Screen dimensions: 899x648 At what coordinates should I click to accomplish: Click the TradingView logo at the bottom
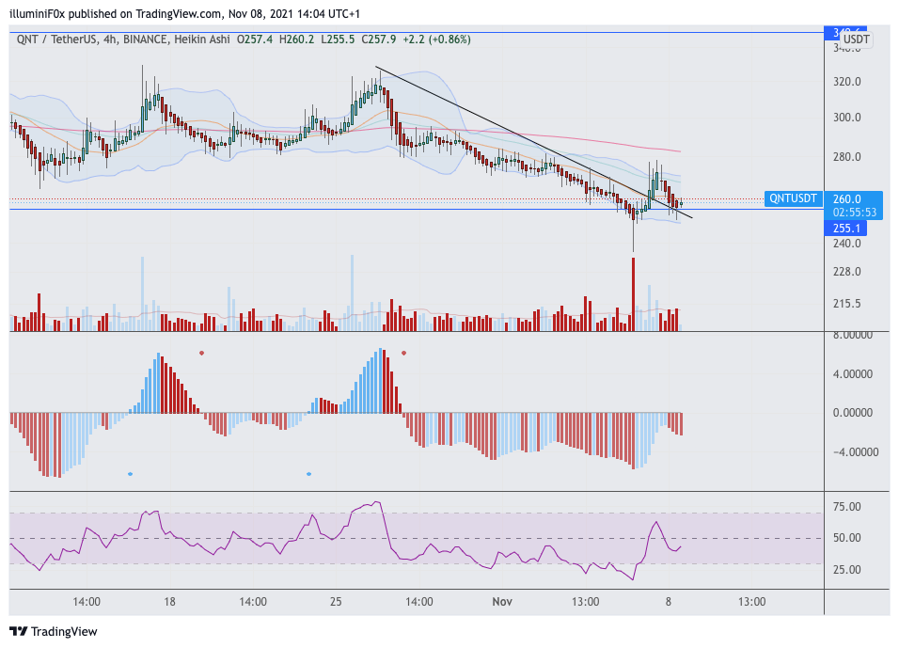[54, 631]
